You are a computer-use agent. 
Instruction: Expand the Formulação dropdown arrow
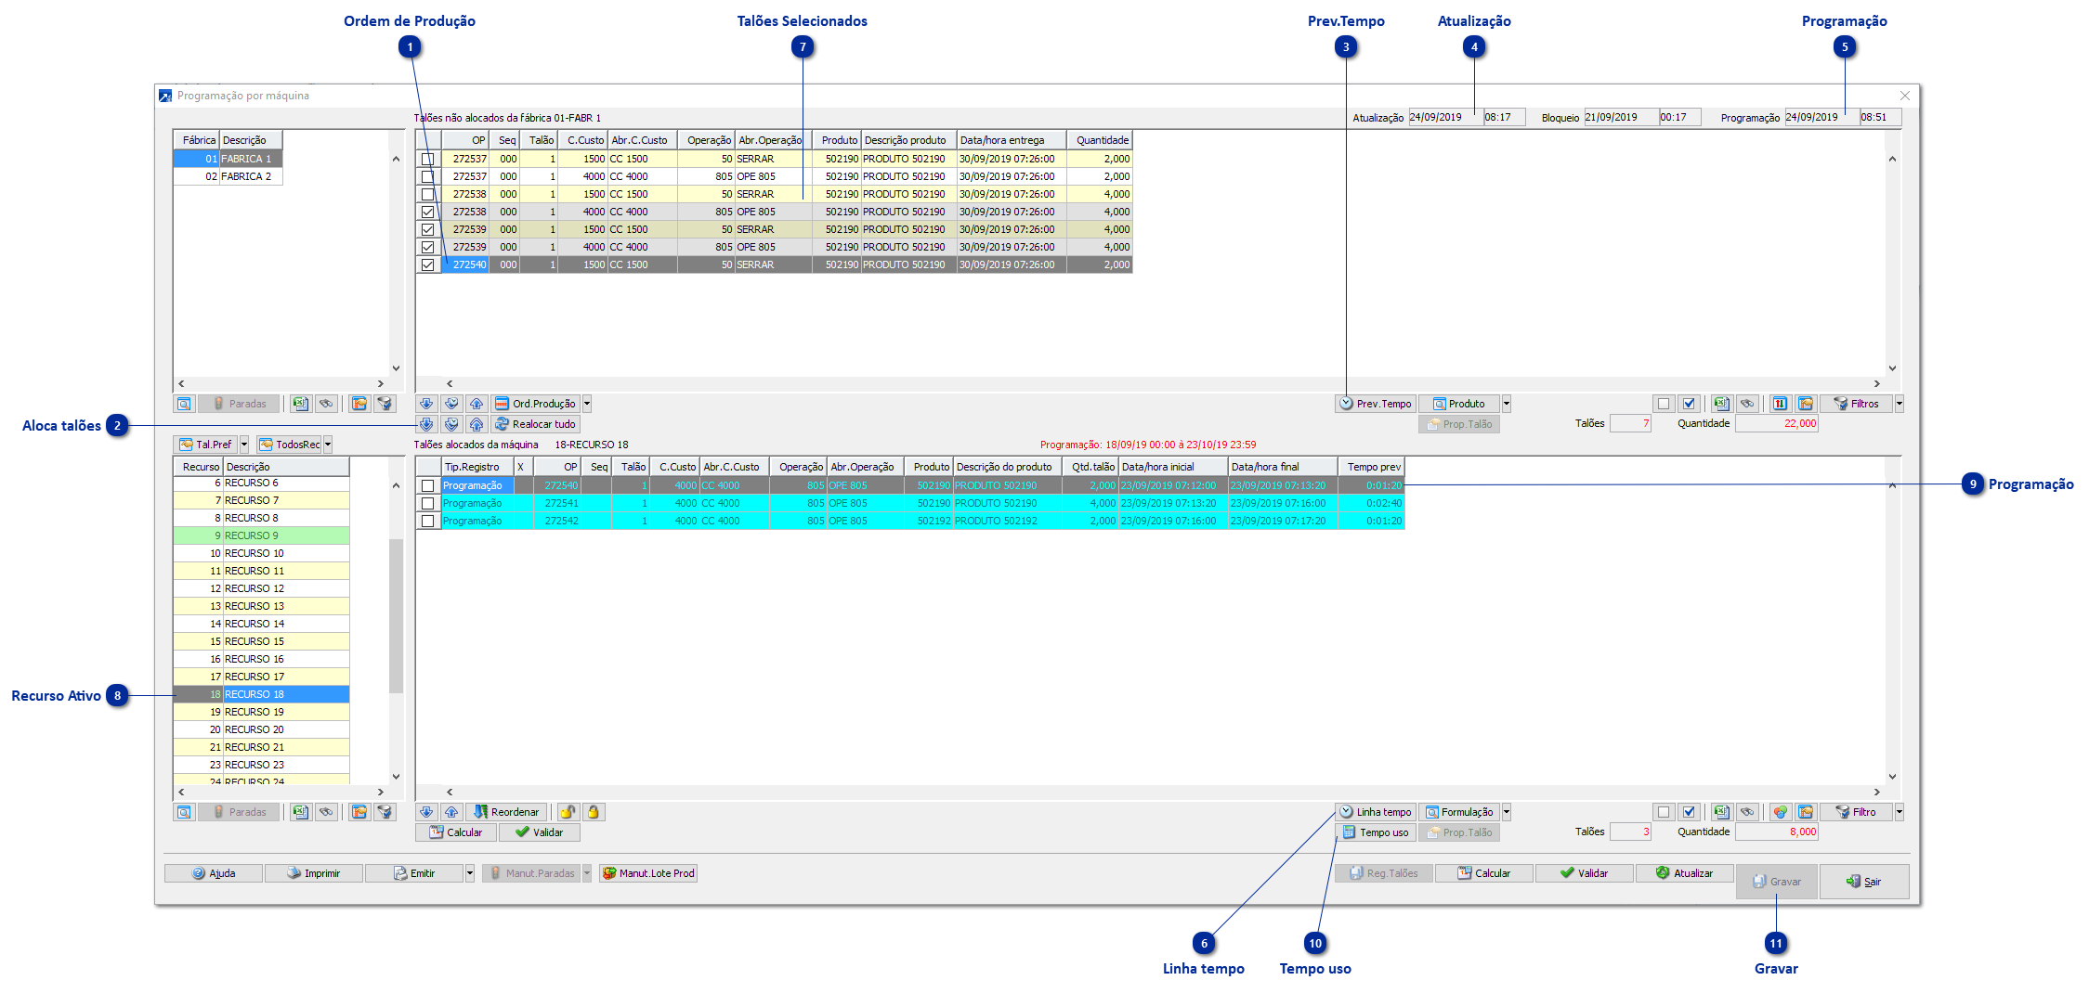tap(1507, 811)
